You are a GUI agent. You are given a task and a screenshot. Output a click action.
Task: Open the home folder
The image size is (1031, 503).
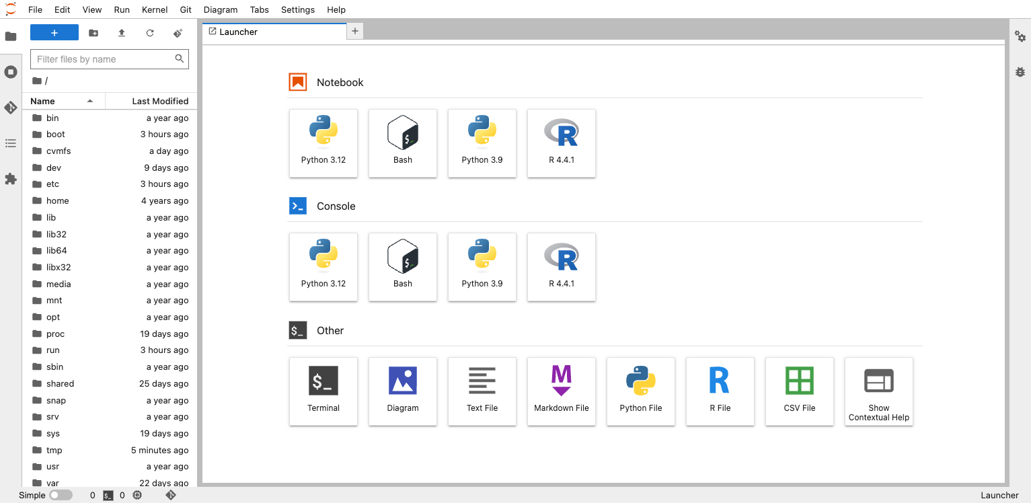coord(57,200)
